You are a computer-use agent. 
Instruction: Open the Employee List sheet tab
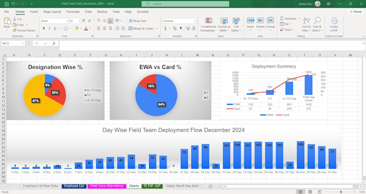click(74, 186)
